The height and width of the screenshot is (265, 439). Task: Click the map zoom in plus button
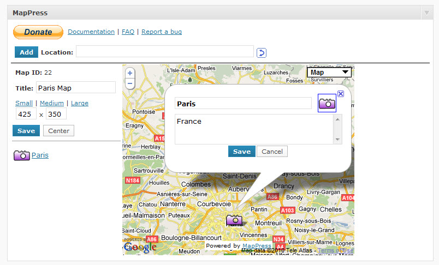[x=130, y=73]
